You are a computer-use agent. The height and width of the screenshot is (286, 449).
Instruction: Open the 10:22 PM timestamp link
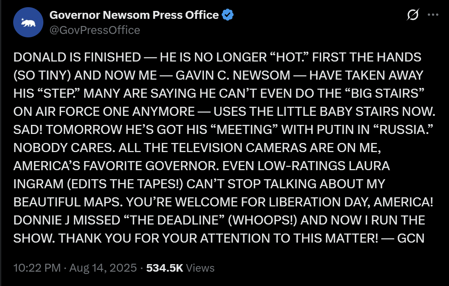click(x=37, y=268)
